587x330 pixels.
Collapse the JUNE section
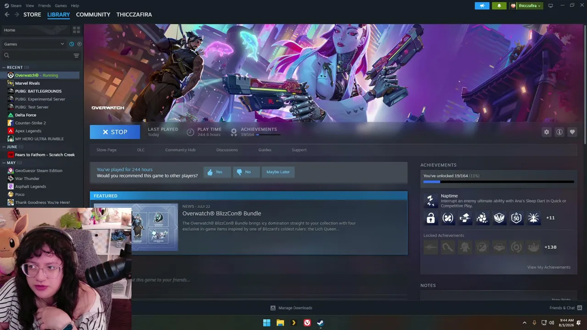pos(4,147)
